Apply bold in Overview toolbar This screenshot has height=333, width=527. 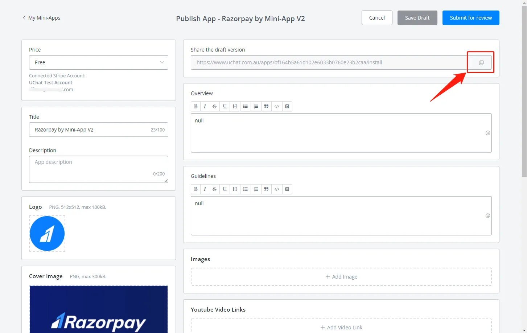tap(196, 106)
